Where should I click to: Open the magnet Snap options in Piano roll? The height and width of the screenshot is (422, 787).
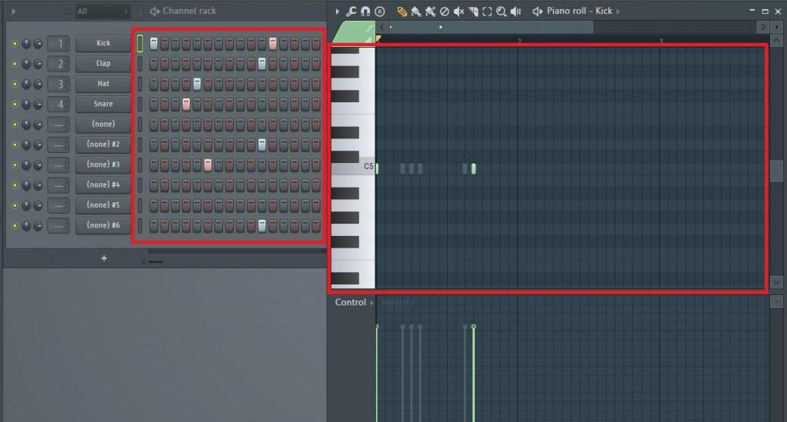coord(365,11)
